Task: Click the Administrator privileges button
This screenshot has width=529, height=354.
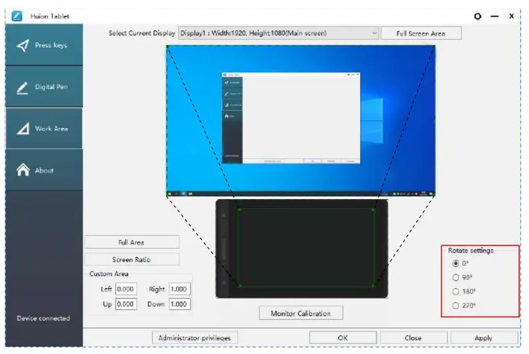Action: coord(195,338)
